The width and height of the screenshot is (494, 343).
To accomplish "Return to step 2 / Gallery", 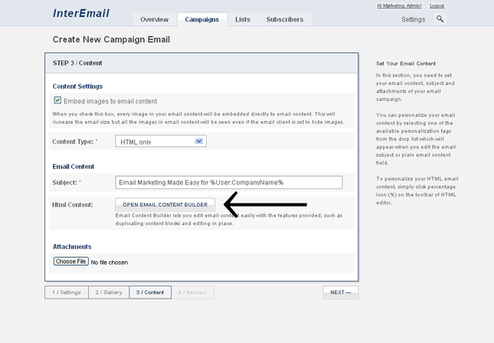I will (108, 292).
